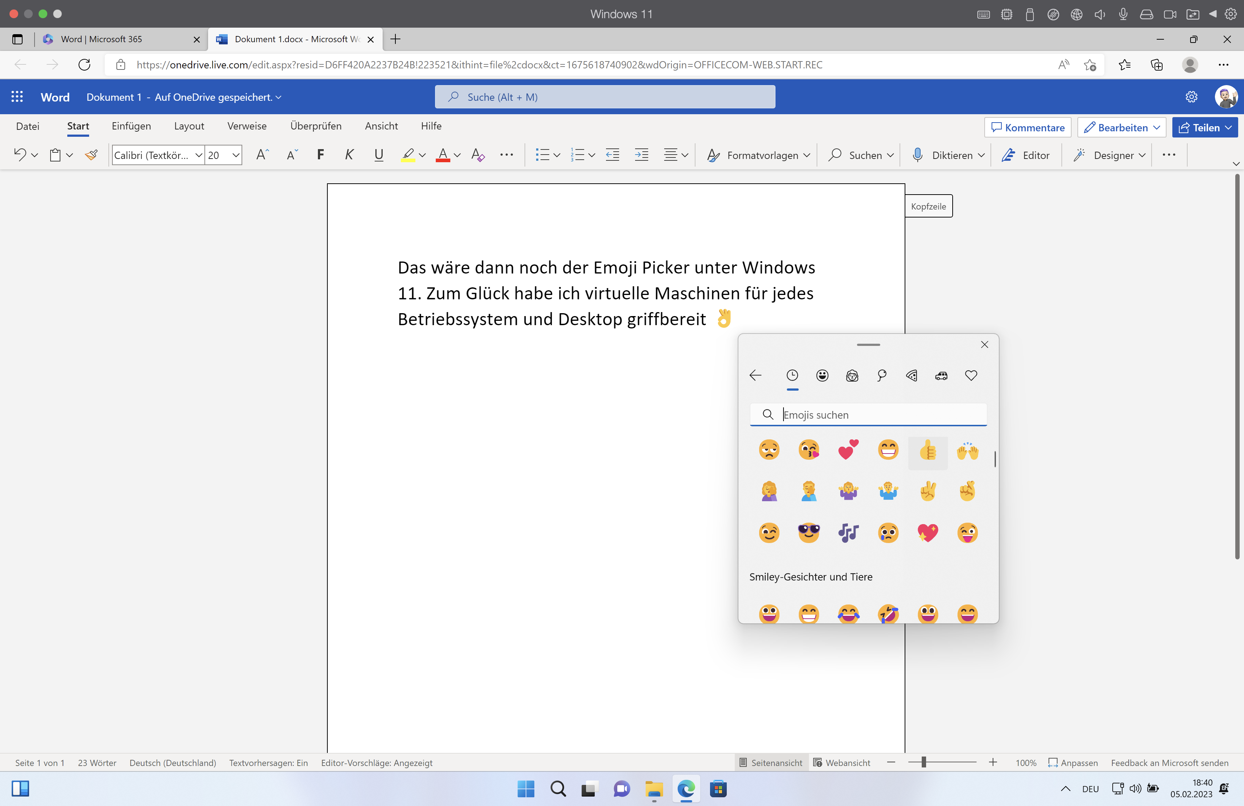Image resolution: width=1244 pixels, height=806 pixels.
Task: Open the Formatvorlagen dropdown
Action: pyautogui.click(x=758, y=155)
